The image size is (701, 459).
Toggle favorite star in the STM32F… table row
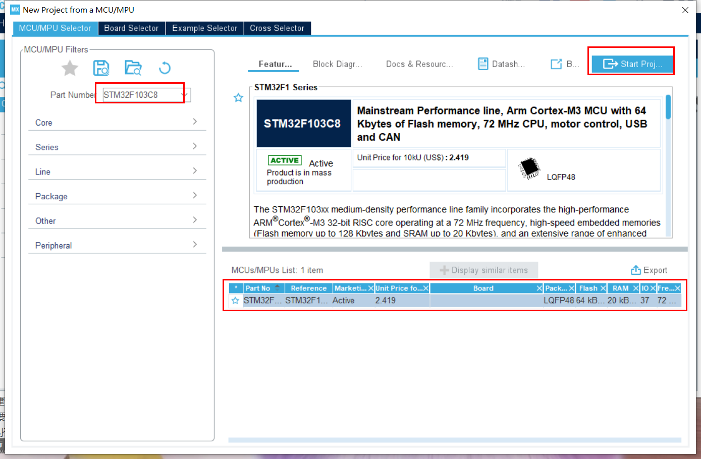coord(235,300)
